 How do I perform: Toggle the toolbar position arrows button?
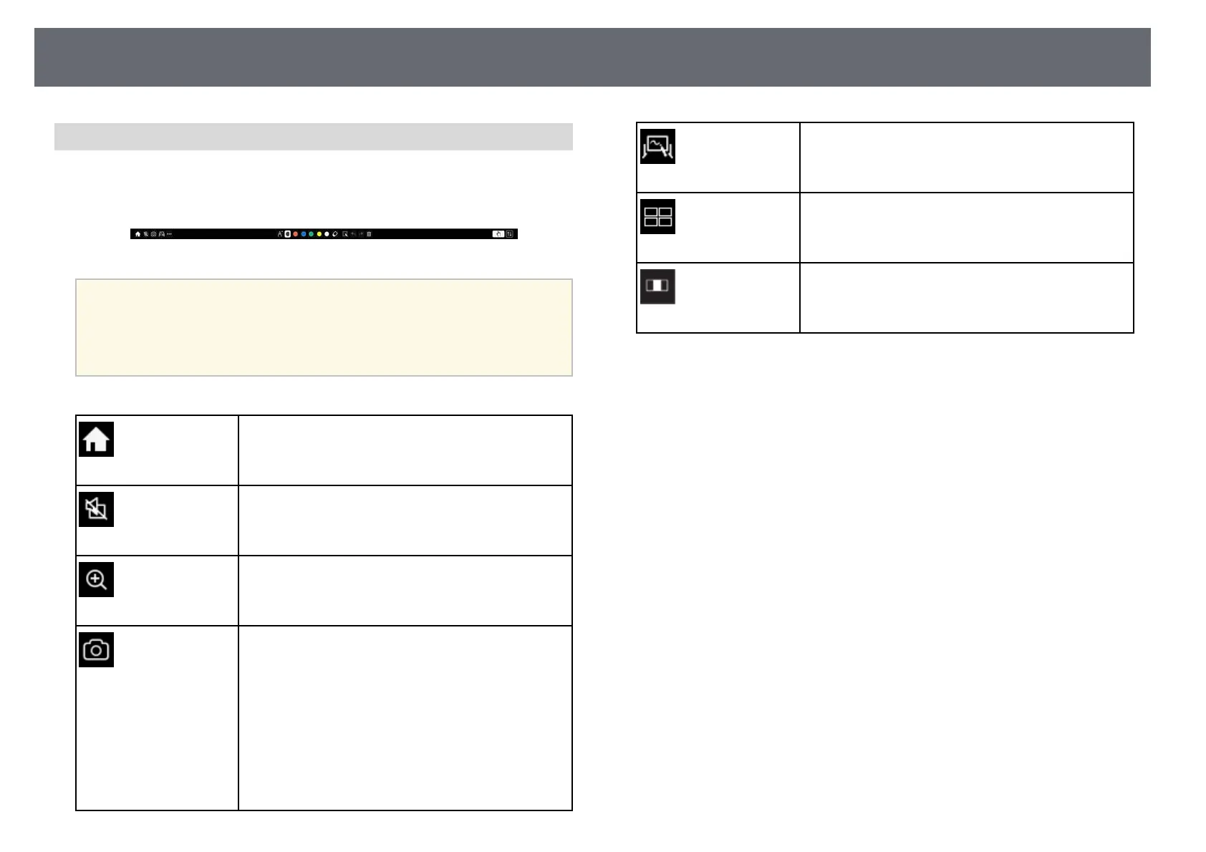pos(509,234)
